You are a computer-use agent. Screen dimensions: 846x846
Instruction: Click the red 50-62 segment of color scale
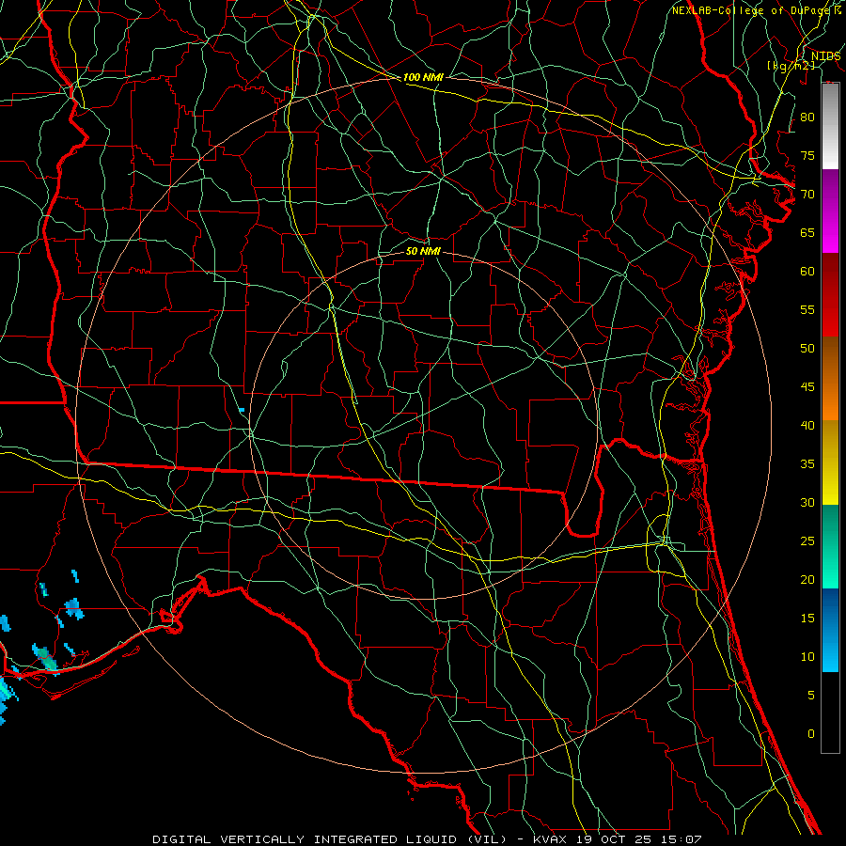830,295
